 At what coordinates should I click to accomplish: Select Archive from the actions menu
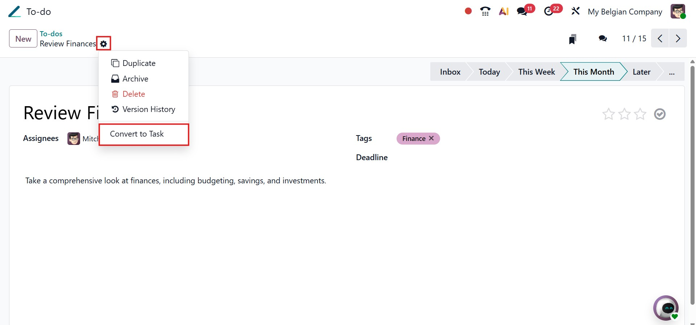[x=144, y=79]
